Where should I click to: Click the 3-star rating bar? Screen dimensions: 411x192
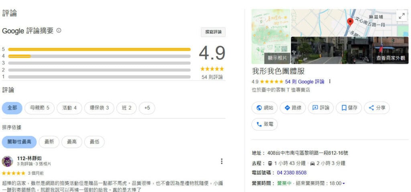pos(100,63)
